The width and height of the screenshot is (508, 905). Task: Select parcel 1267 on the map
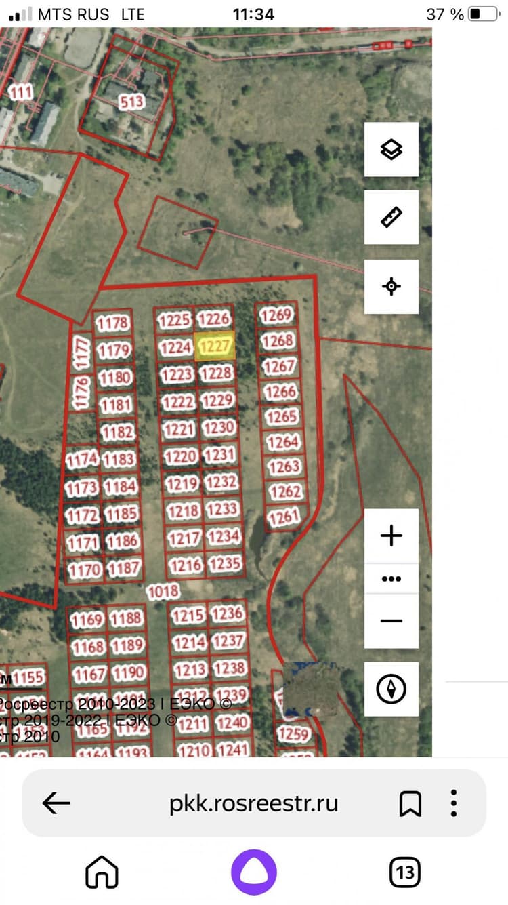pyautogui.click(x=279, y=366)
